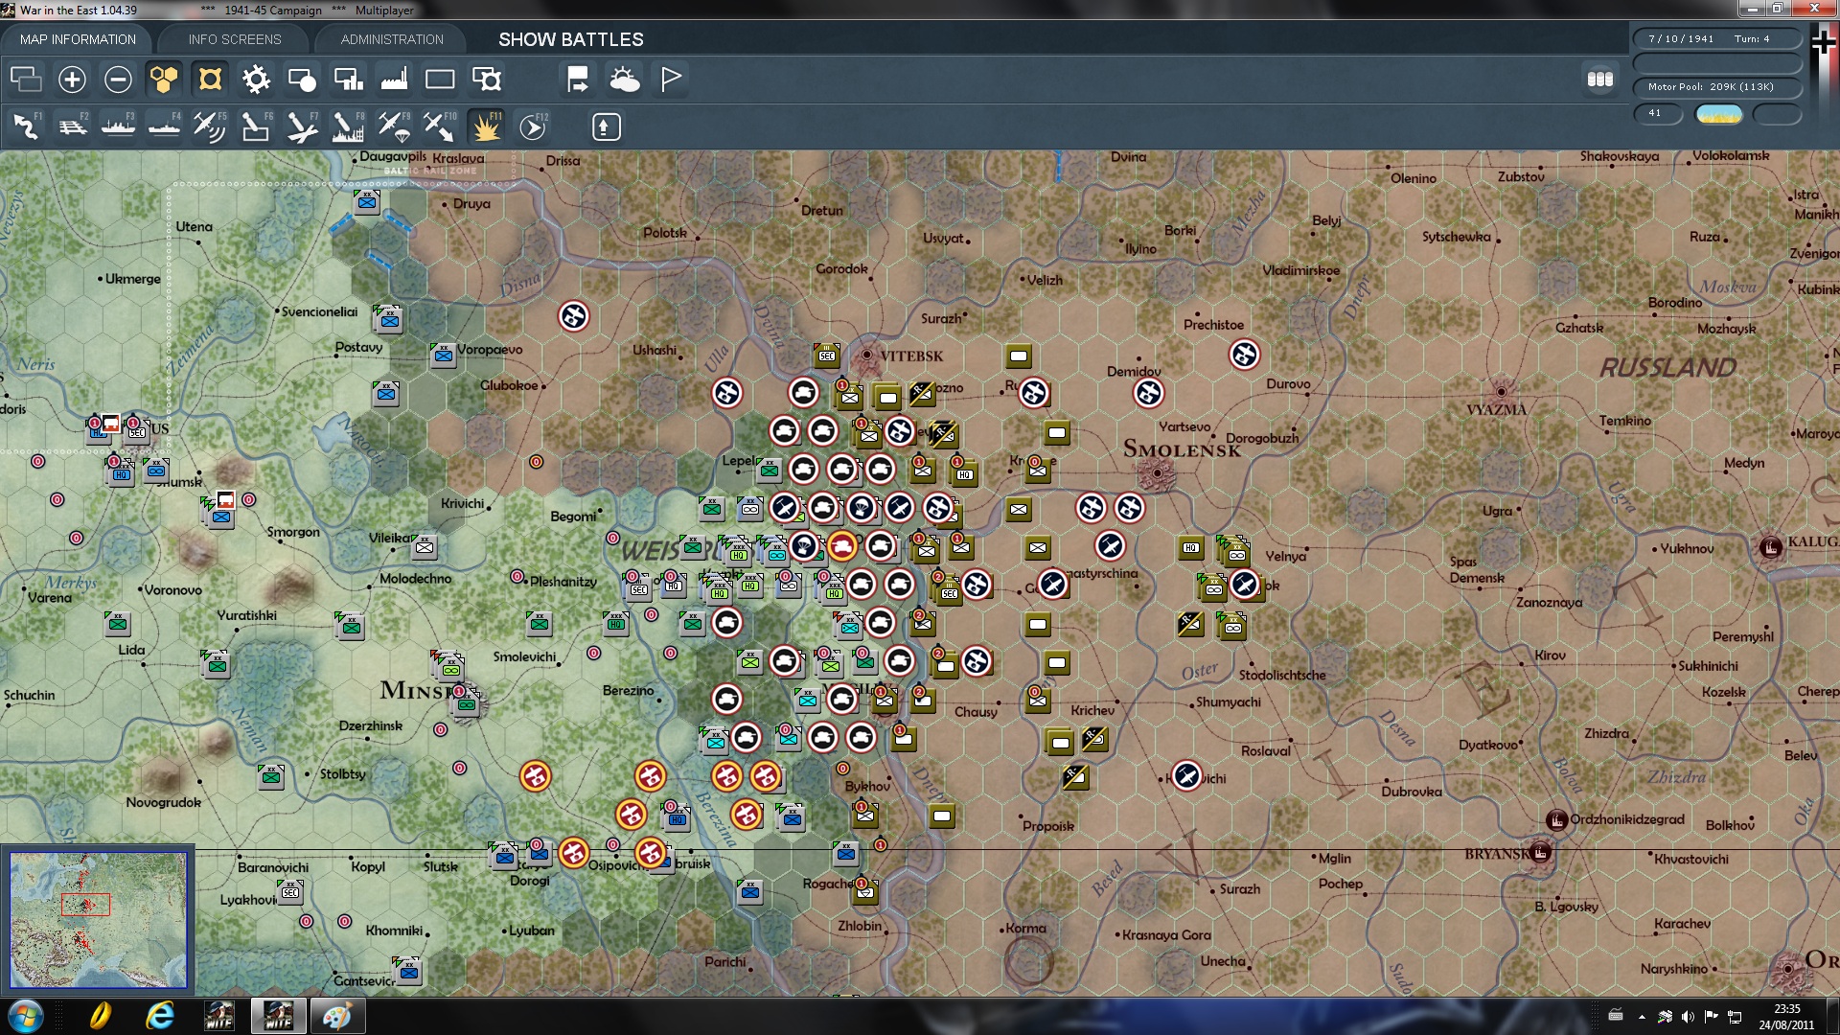Click the battle marker north of Ushachi

[x=574, y=316]
